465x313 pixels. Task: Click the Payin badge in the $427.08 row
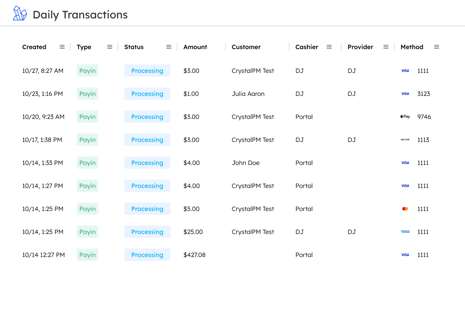point(87,255)
